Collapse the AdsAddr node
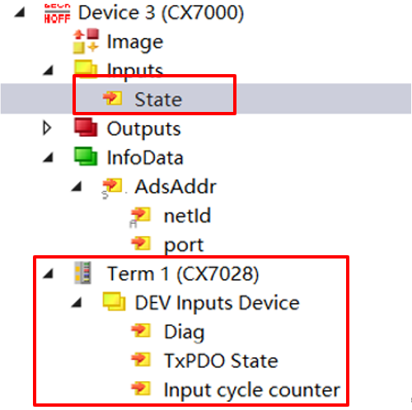412x410 pixels. tap(77, 186)
